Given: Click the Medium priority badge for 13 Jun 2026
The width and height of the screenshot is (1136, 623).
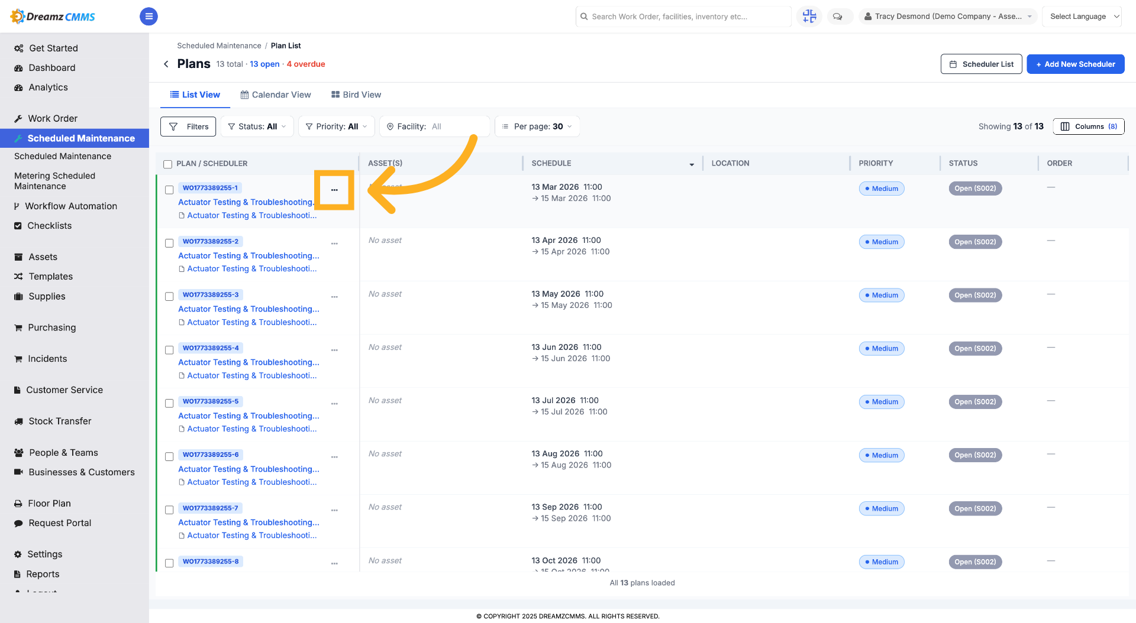Looking at the screenshot, I should pos(882,348).
